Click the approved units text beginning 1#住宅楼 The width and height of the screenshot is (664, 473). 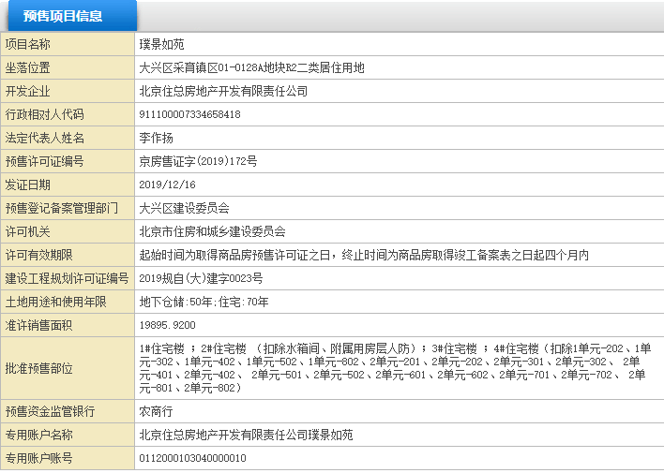click(x=395, y=368)
